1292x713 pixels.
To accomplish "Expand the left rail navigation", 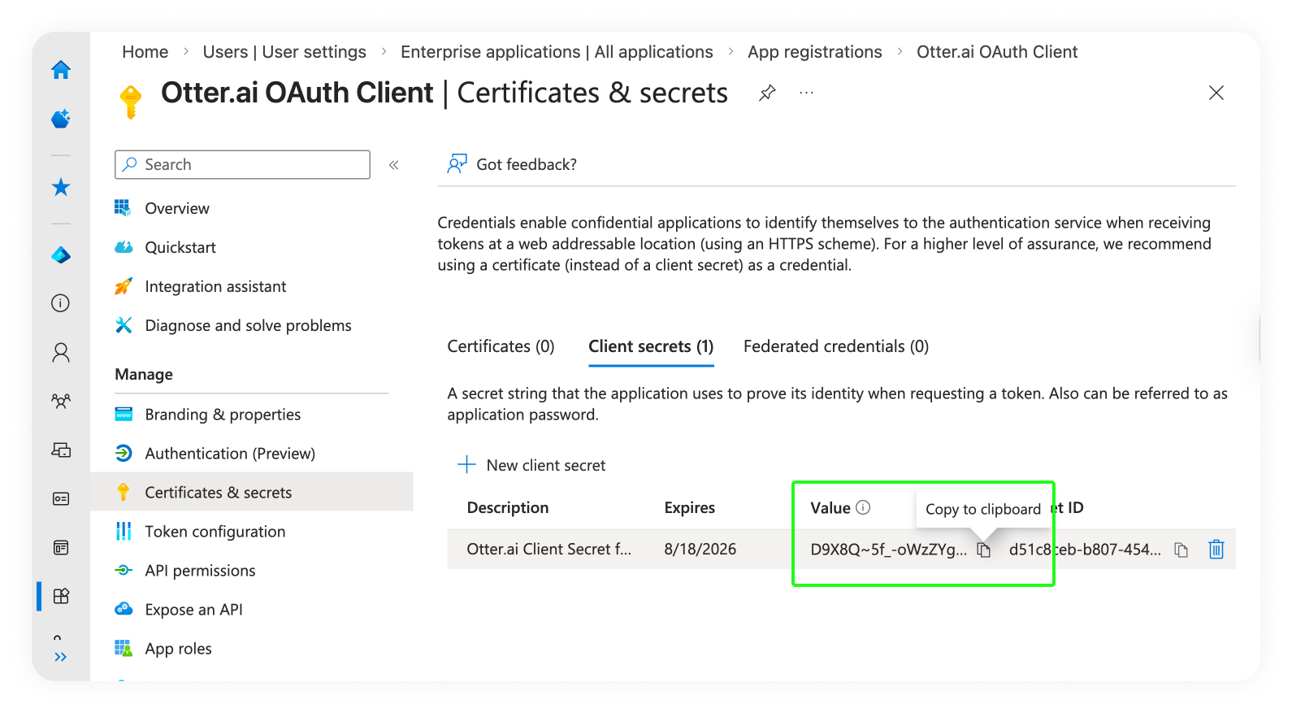I will [61, 657].
